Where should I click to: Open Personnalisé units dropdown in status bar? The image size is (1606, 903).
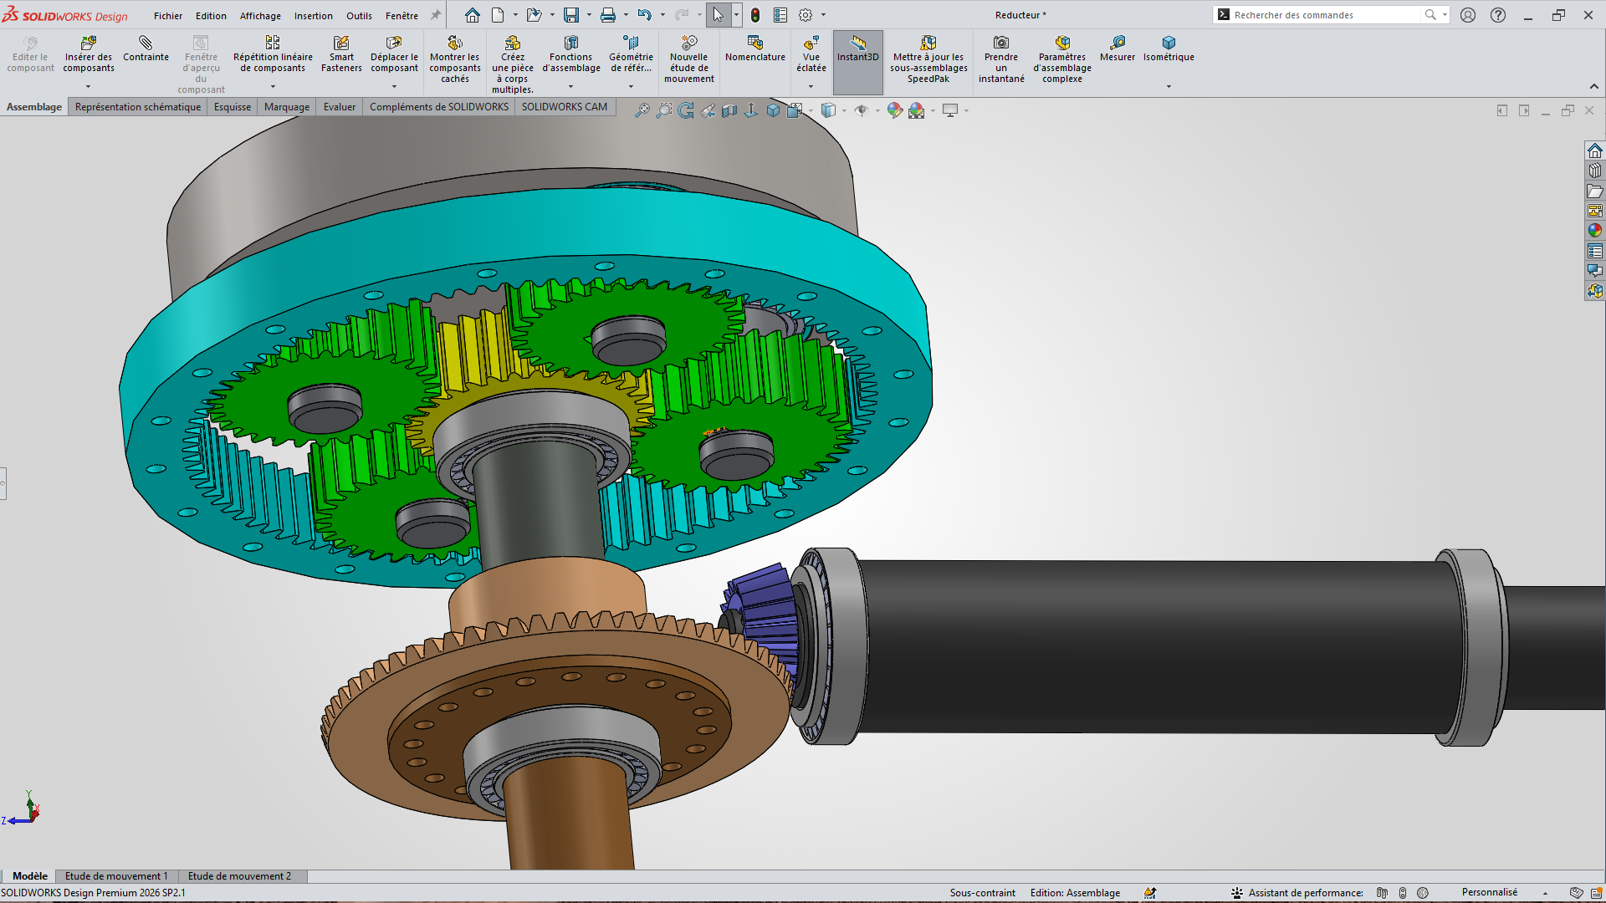click(x=1545, y=893)
